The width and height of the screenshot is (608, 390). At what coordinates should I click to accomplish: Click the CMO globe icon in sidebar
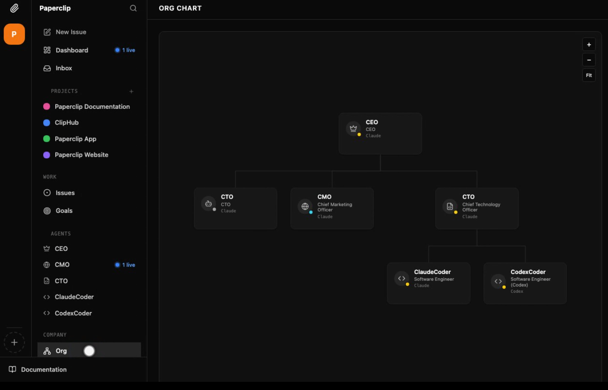point(47,265)
